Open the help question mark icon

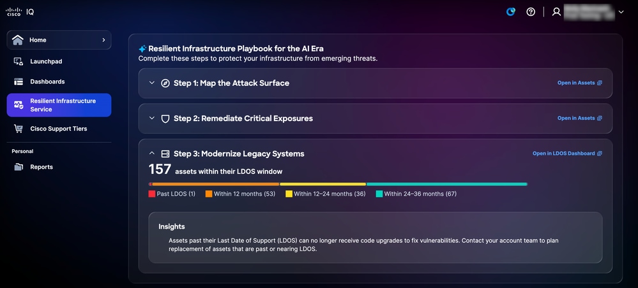point(531,11)
